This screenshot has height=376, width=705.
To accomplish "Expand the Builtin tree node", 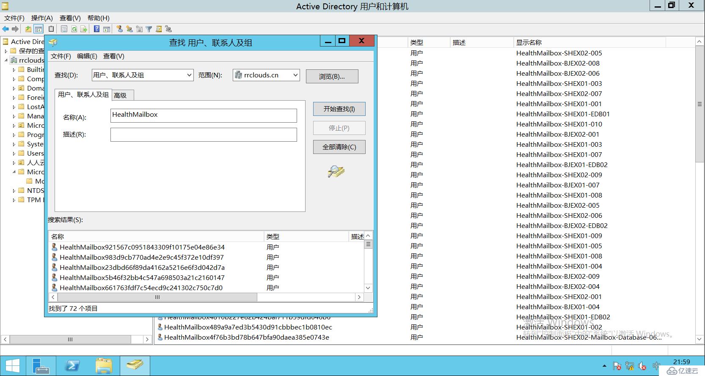I will [14, 70].
